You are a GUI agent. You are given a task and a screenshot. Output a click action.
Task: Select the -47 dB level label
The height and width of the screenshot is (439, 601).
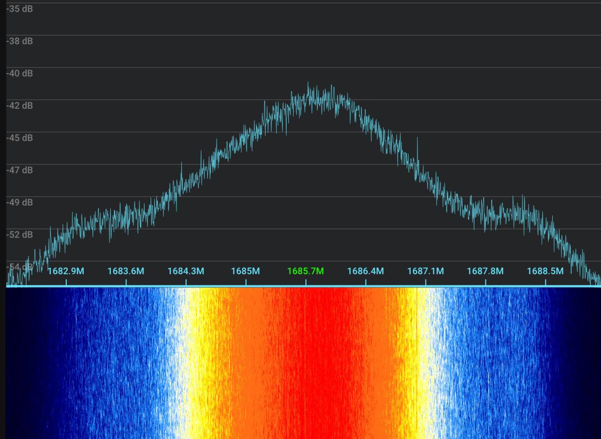click(x=20, y=170)
